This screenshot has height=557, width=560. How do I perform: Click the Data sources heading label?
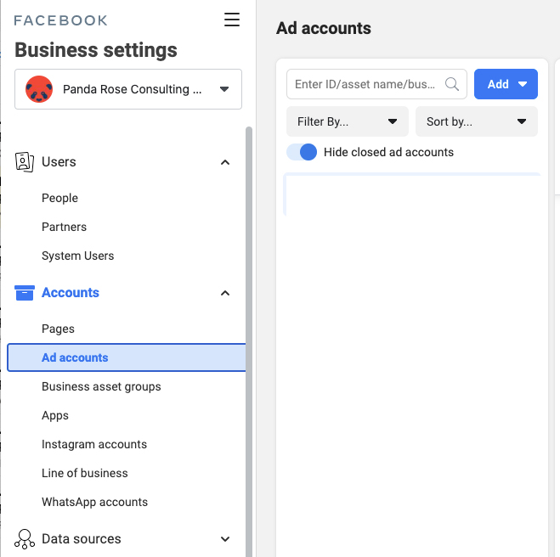[82, 539]
